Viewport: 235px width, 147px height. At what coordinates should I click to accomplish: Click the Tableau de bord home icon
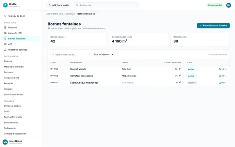(5, 16)
